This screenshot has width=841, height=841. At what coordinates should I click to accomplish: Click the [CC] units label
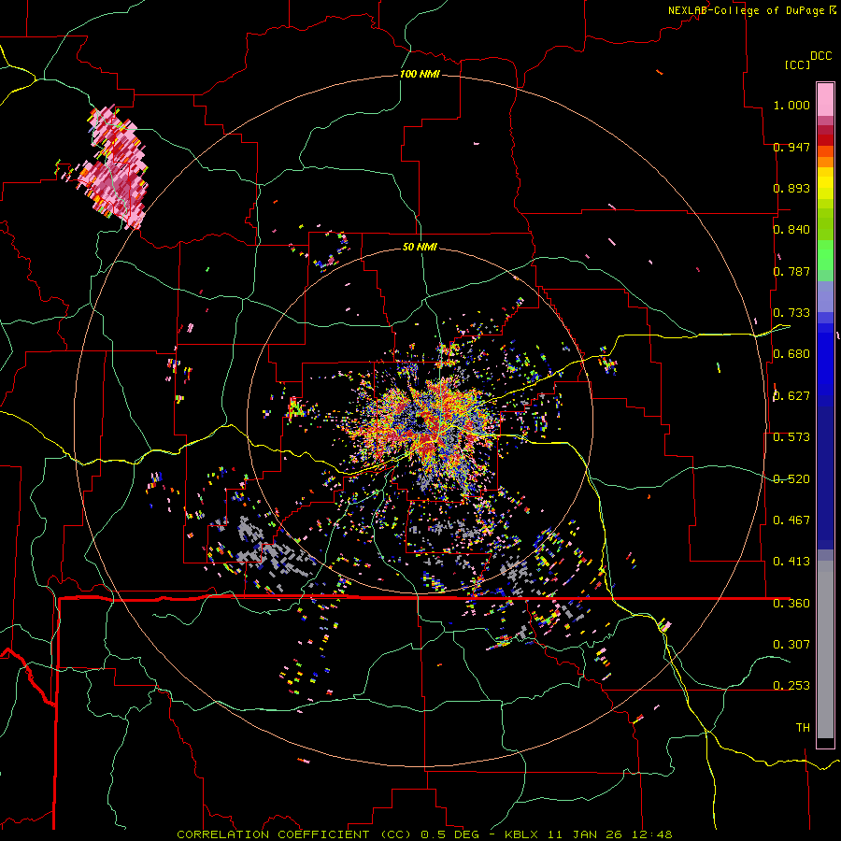tap(798, 64)
